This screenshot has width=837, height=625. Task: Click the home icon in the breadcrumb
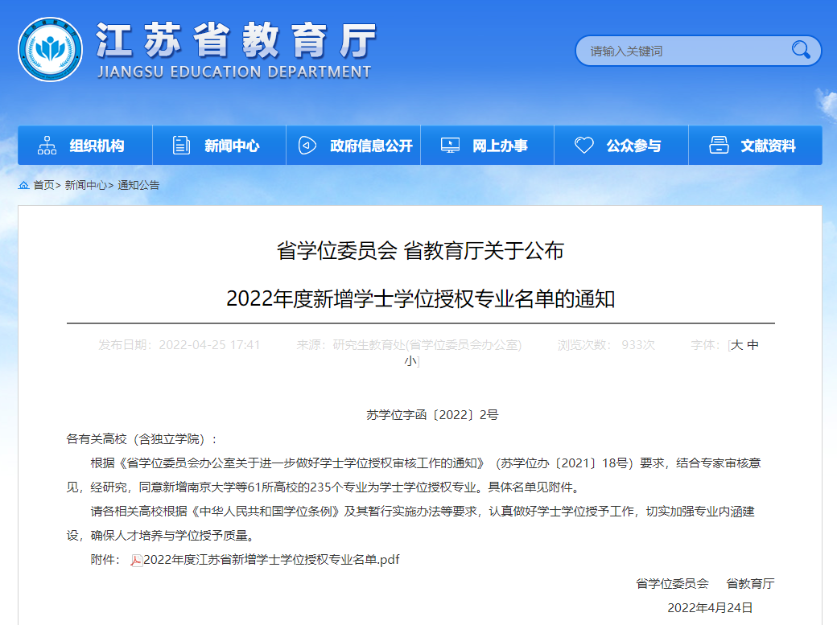[x=23, y=185]
